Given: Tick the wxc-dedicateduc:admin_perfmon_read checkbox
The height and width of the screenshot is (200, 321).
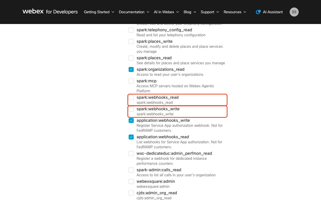Looking at the screenshot, I should pyautogui.click(x=131, y=153).
